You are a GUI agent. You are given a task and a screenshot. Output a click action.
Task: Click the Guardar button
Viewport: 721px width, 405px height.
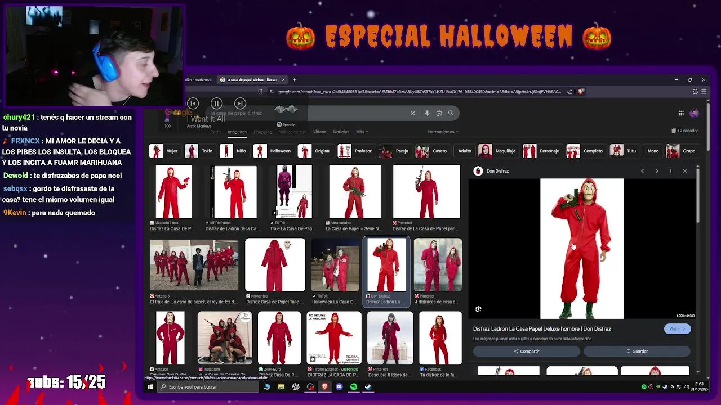pyautogui.click(x=637, y=352)
